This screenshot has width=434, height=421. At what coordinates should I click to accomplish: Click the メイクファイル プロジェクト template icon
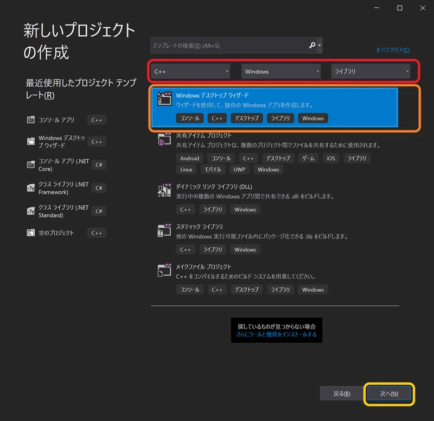point(164,270)
